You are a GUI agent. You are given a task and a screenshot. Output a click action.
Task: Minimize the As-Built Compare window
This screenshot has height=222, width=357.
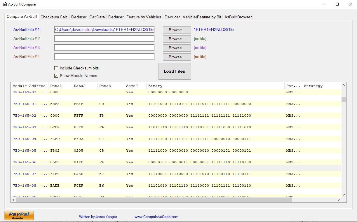pos(324,4)
